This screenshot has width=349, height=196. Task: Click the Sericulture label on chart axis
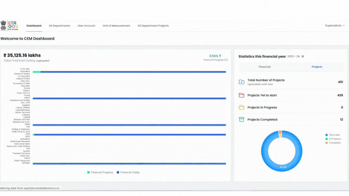pyautogui.click(x=25, y=139)
